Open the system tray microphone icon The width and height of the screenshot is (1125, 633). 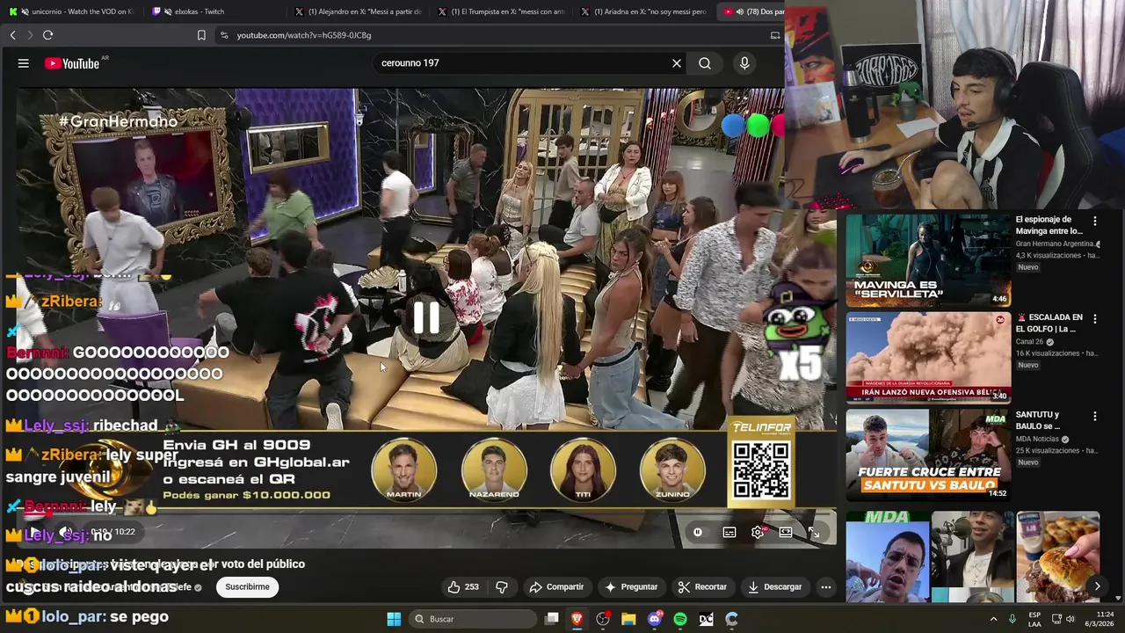(1012, 619)
